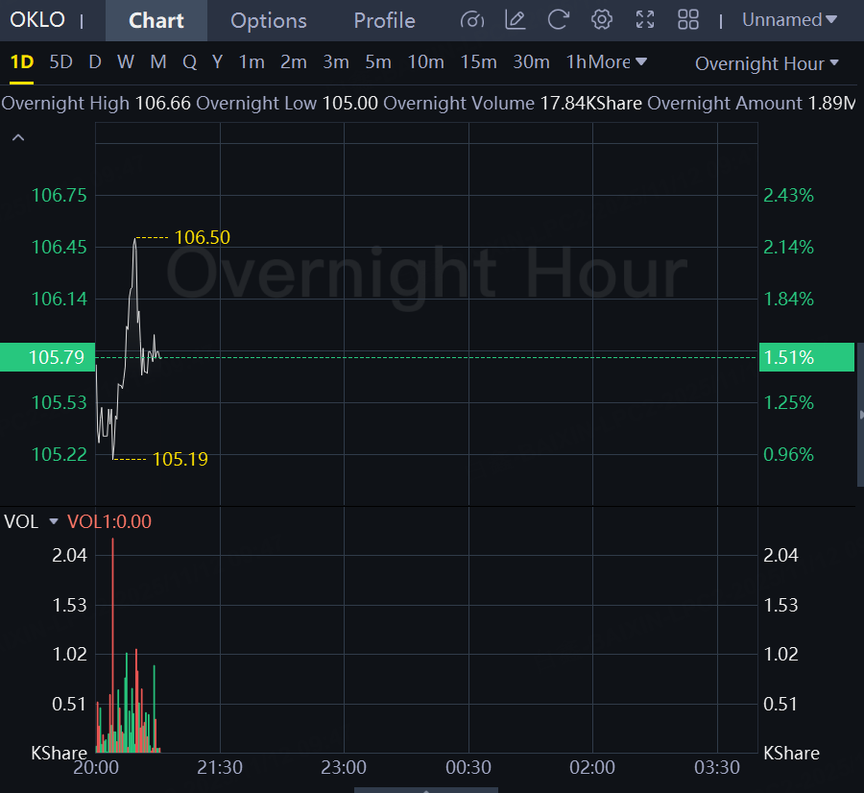Image resolution: width=864 pixels, height=793 pixels.
Task: Click the right-edge panel expand arrow
Action: (860, 415)
